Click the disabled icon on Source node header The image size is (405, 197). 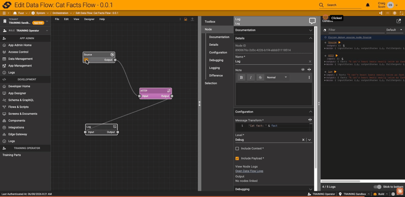pyautogui.click(x=112, y=55)
